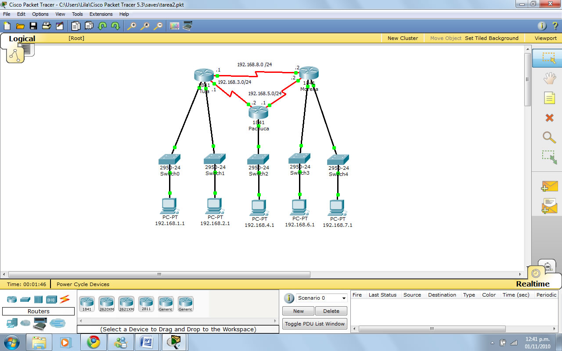Save the network with the floppy icon
Image resolution: width=562 pixels, height=351 pixels.
33,26
